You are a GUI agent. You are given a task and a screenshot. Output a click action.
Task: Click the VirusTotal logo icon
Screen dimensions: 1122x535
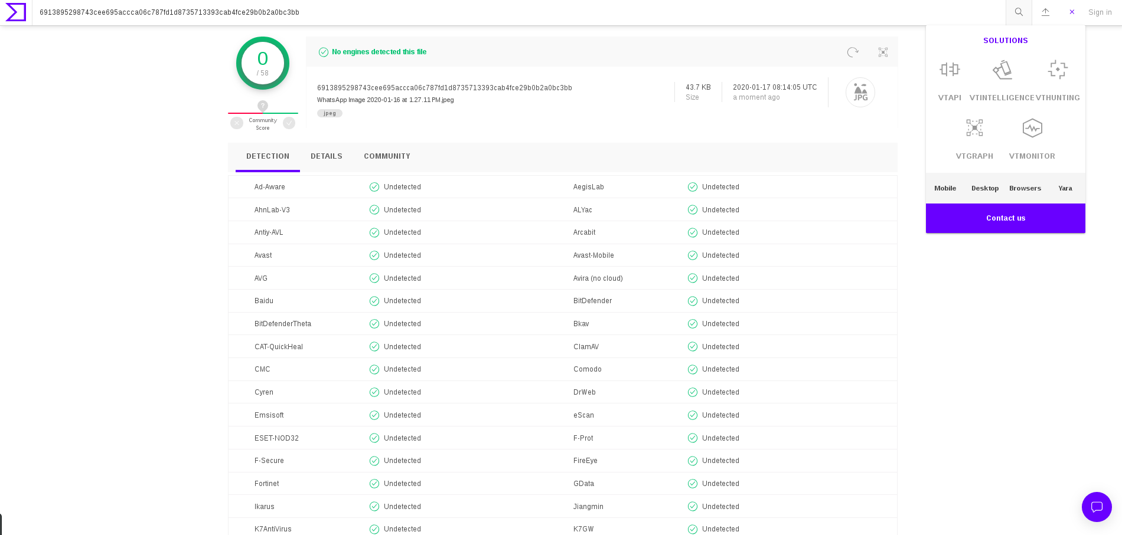pos(16,12)
